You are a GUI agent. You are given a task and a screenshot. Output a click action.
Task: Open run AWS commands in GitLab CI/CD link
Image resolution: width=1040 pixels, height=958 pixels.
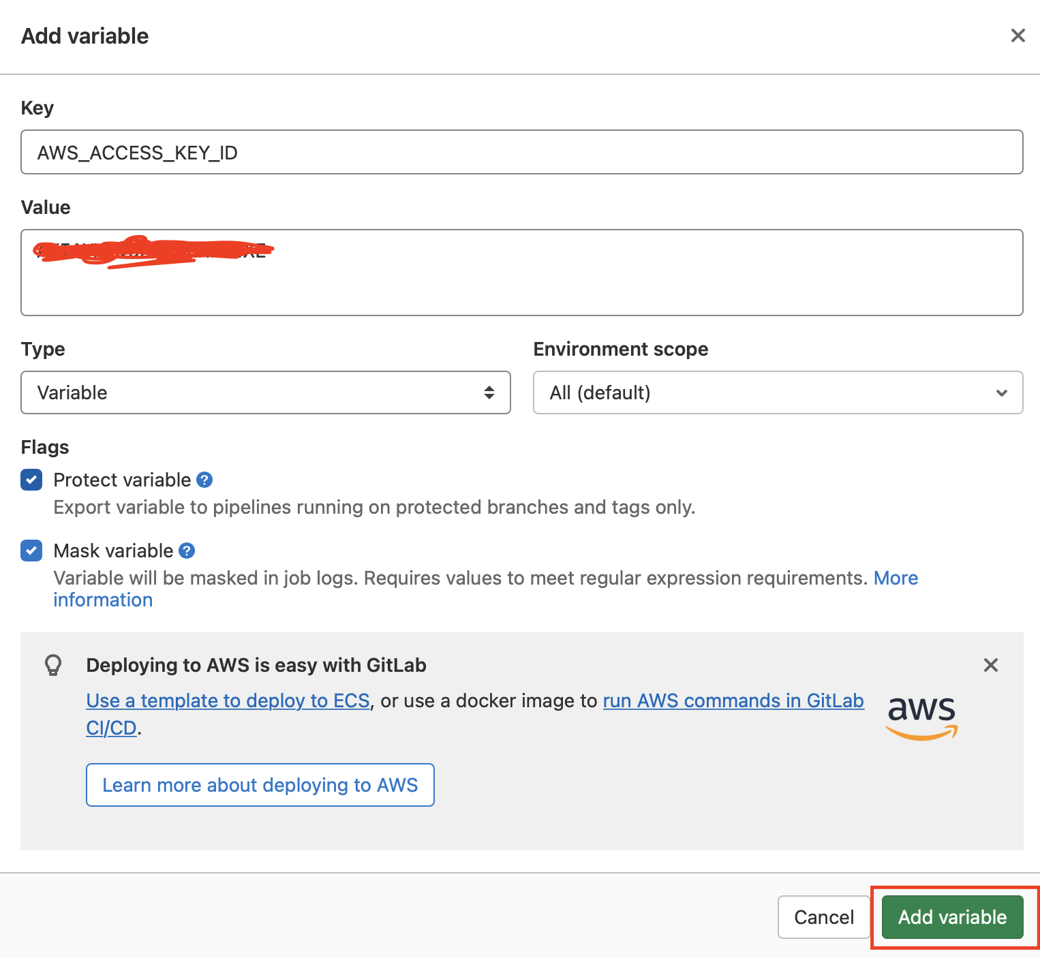click(x=733, y=700)
